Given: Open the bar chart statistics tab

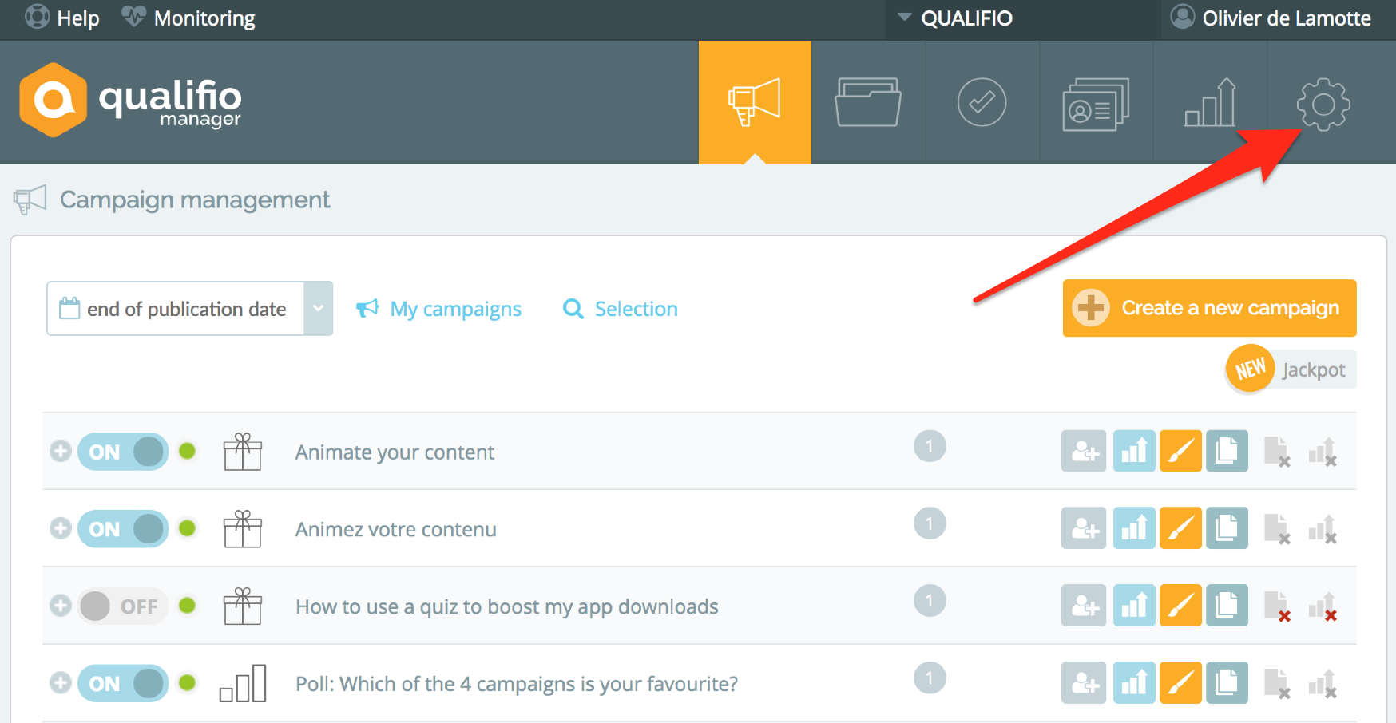Looking at the screenshot, I should point(1210,102).
